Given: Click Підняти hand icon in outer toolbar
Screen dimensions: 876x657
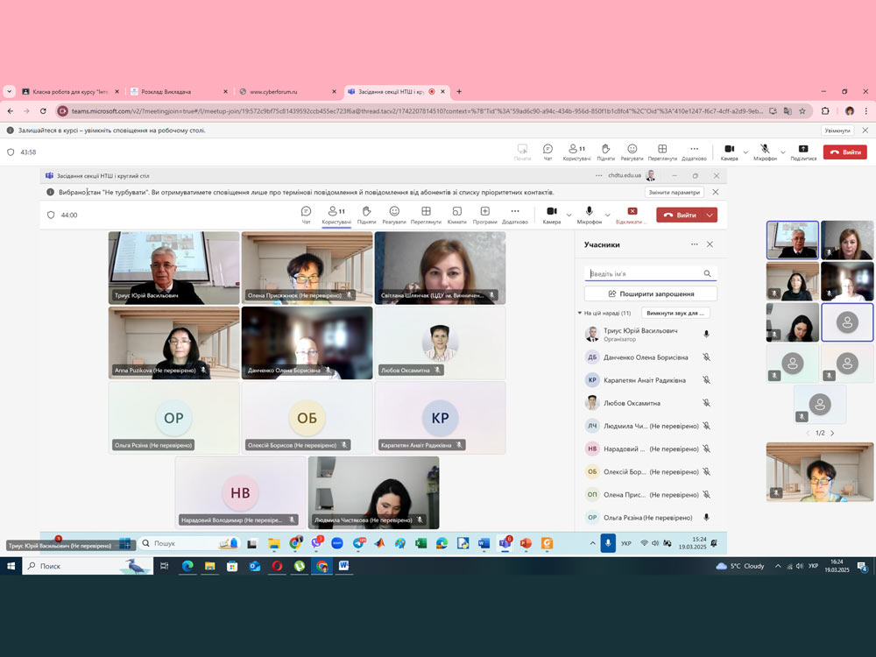Looking at the screenshot, I should 604,152.
